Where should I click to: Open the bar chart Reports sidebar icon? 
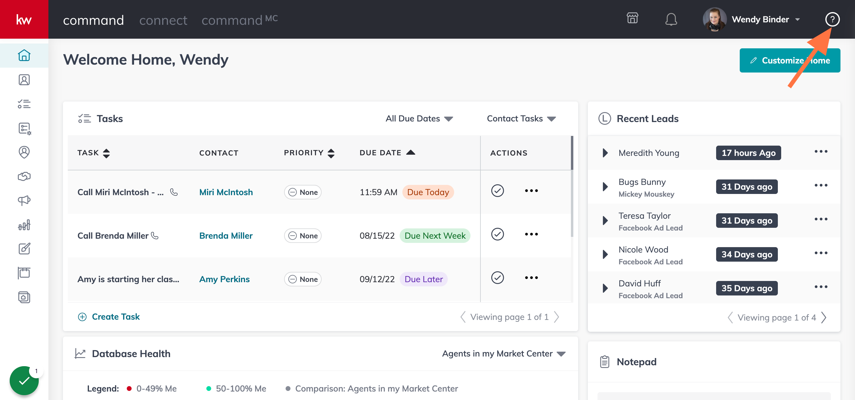[24, 225]
